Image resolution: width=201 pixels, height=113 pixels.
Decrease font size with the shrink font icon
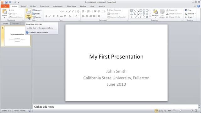click(x=73, y=12)
